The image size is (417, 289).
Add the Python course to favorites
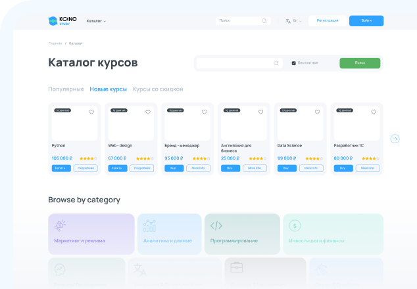[91, 112]
